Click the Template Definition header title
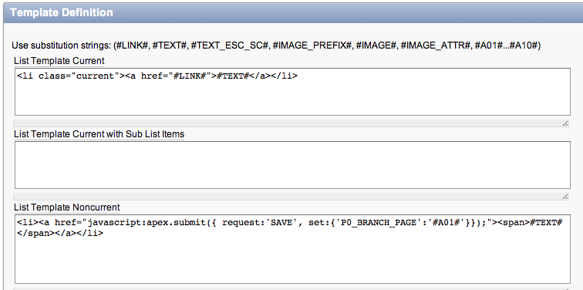Viewport: 583px width, 290px height. [62, 12]
